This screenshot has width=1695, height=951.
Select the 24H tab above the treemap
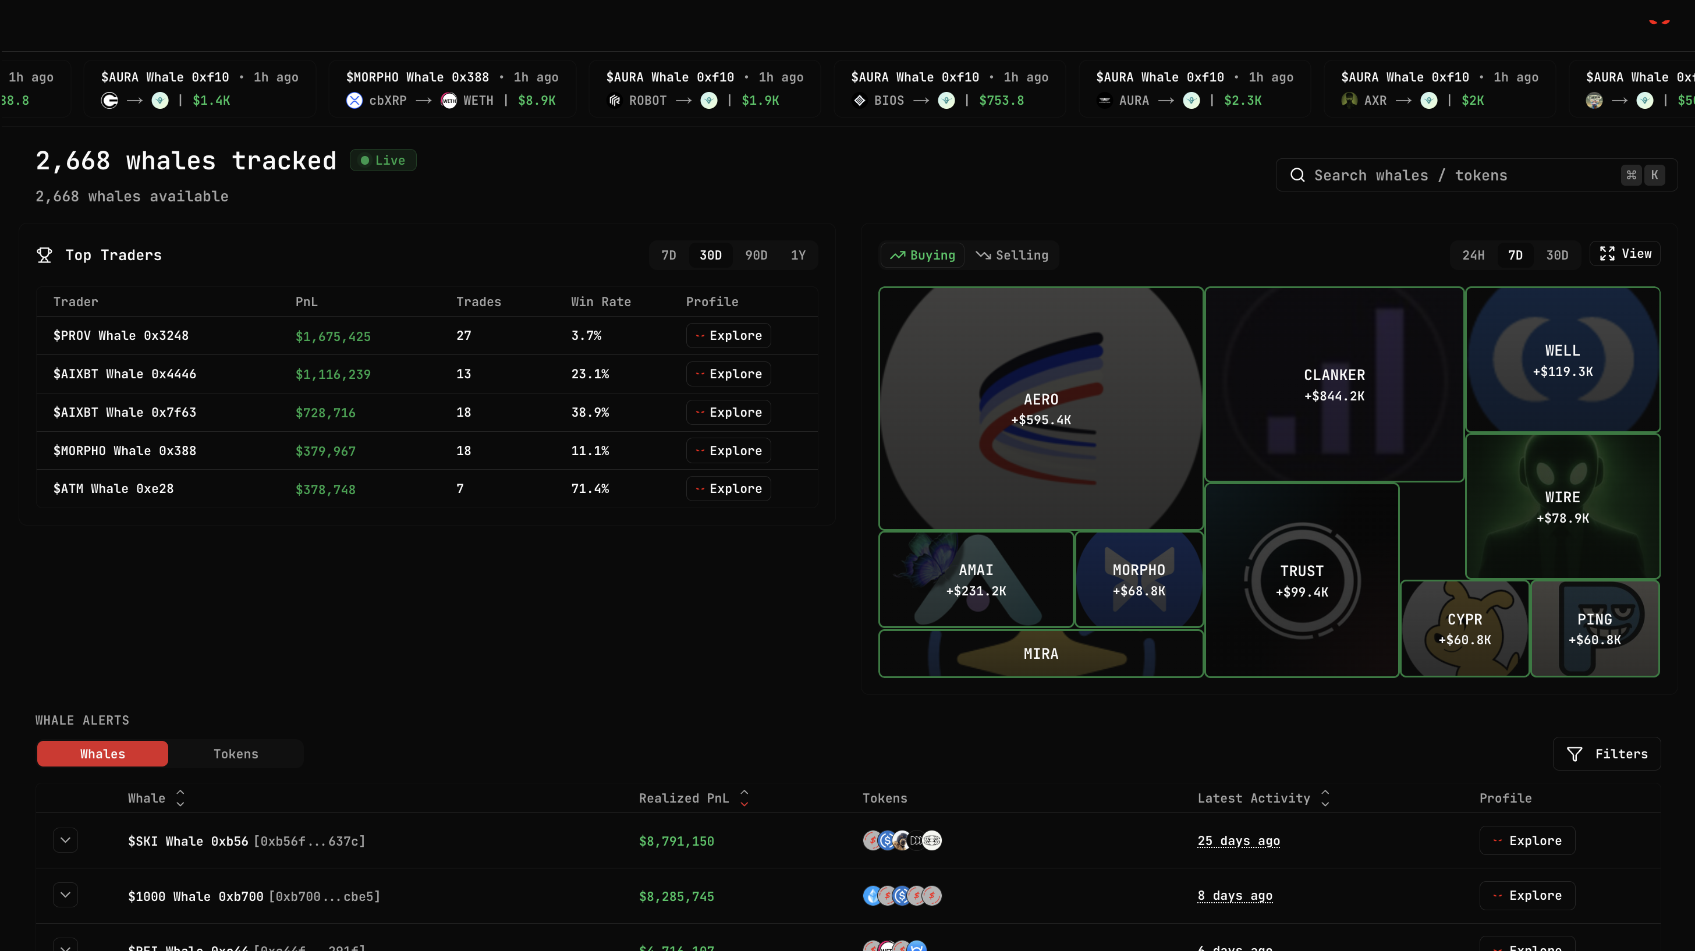1474,255
